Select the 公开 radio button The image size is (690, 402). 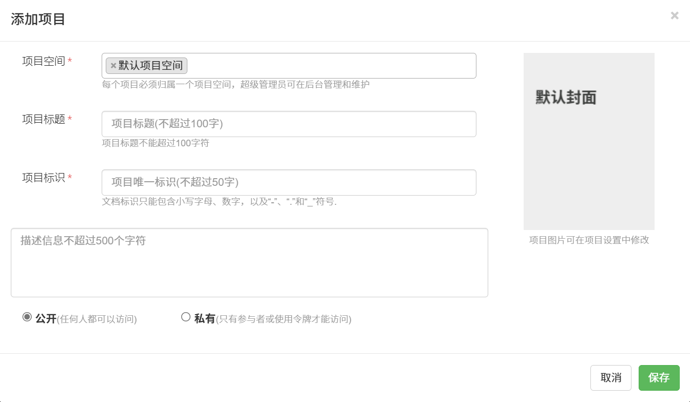point(27,317)
